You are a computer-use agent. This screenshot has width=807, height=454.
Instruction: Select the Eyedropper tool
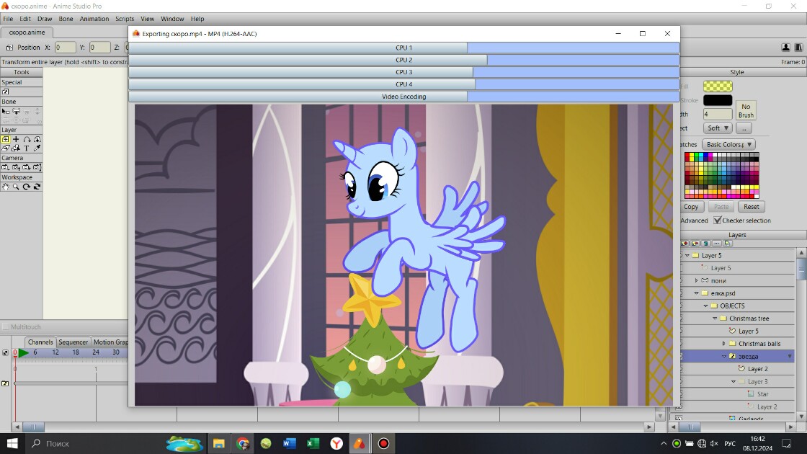(37, 148)
